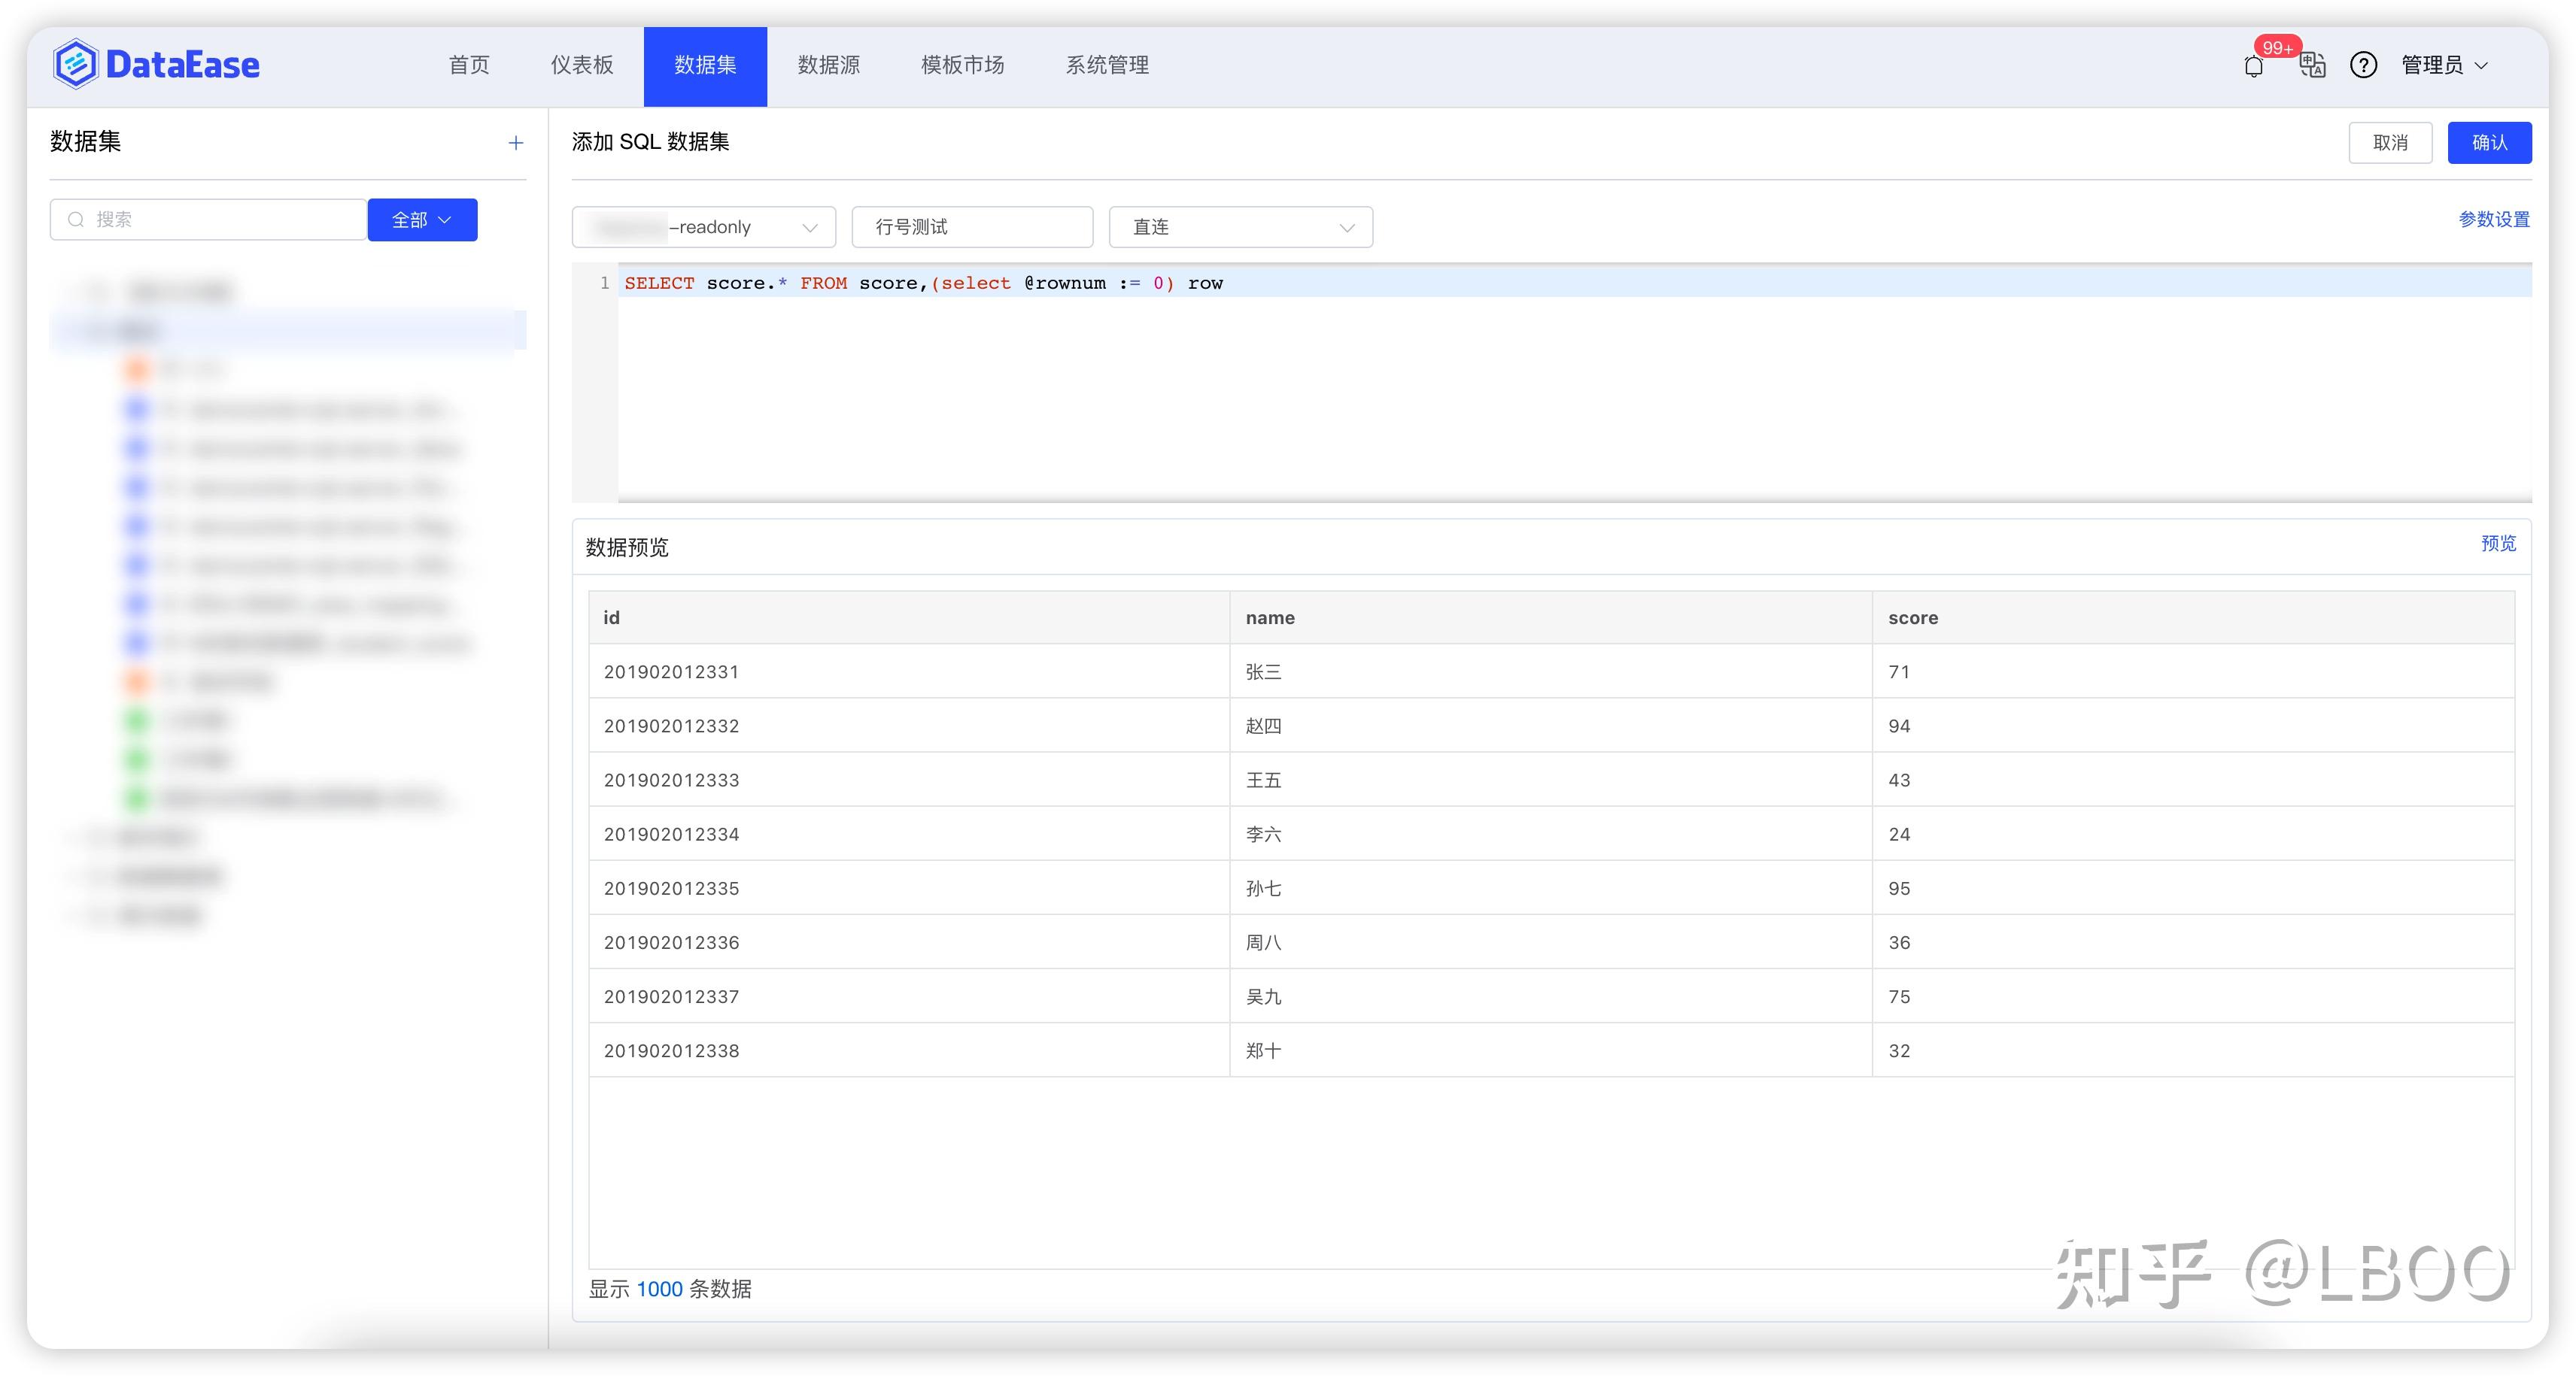Click the red 99+ notification badge

coord(2277,47)
